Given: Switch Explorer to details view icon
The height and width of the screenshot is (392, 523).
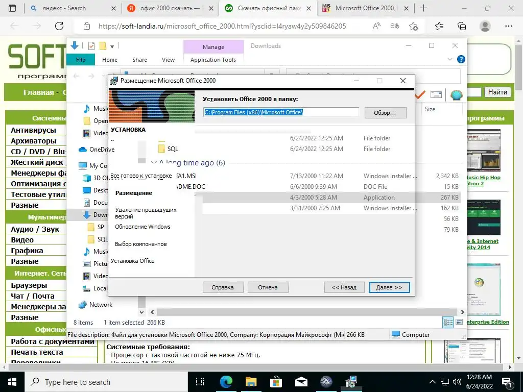Looking at the screenshot, I should click(x=448, y=322).
